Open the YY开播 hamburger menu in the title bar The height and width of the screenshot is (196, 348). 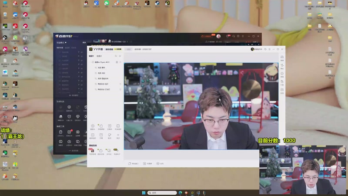269,49
